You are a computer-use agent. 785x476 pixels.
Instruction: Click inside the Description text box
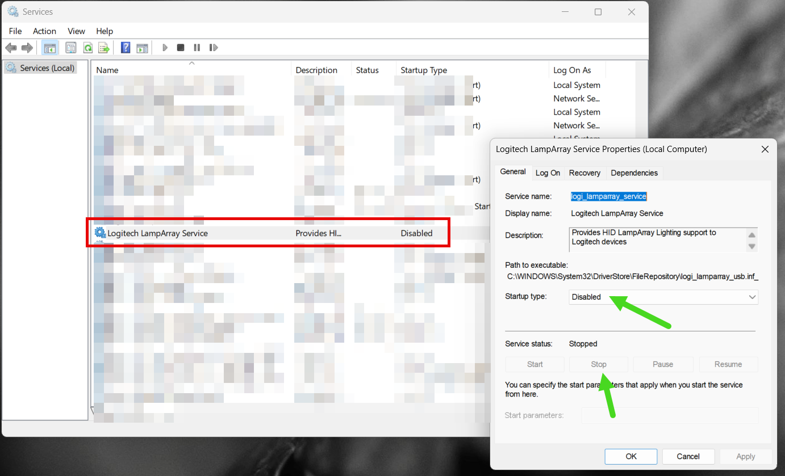click(658, 239)
